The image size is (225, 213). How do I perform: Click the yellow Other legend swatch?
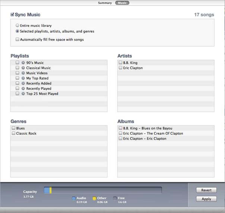(x=94, y=198)
